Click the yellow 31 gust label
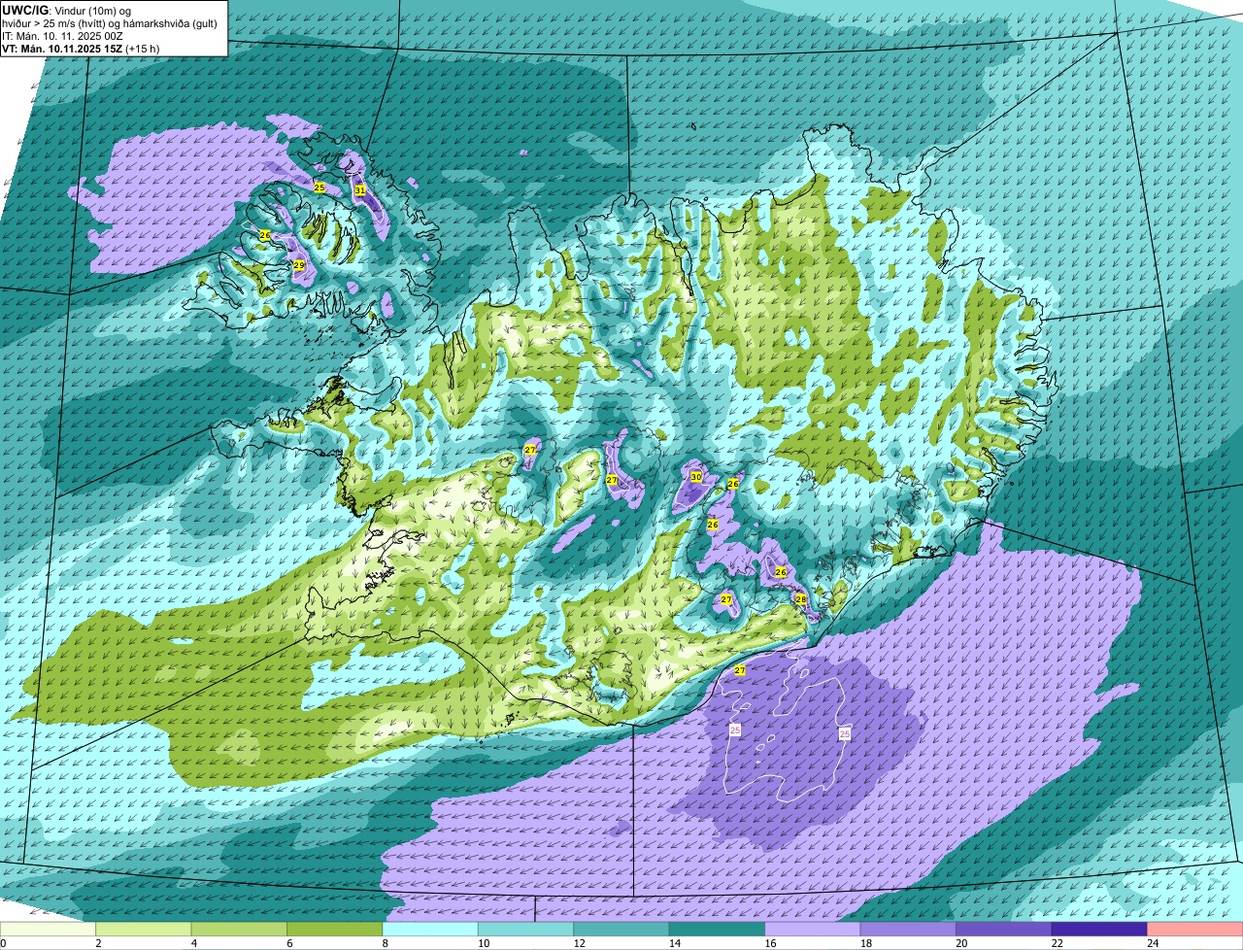Viewport: 1243px width, 950px height. point(359,190)
